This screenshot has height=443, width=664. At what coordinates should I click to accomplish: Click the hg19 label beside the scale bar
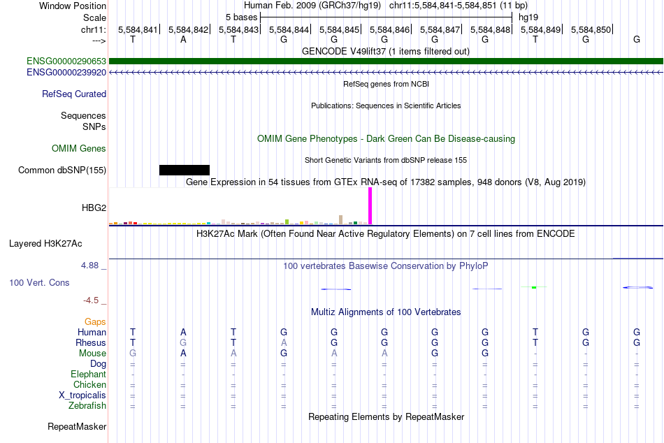(x=528, y=17)
